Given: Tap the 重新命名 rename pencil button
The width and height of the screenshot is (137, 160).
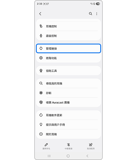Looking at the screenshot, I should (x=46, y=146).
